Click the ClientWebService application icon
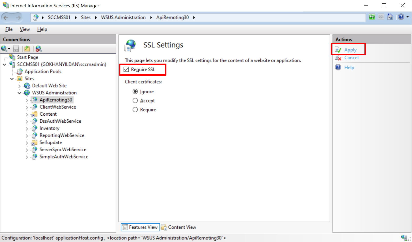This screenshot has width=412, height=242. tap(34, 107)
